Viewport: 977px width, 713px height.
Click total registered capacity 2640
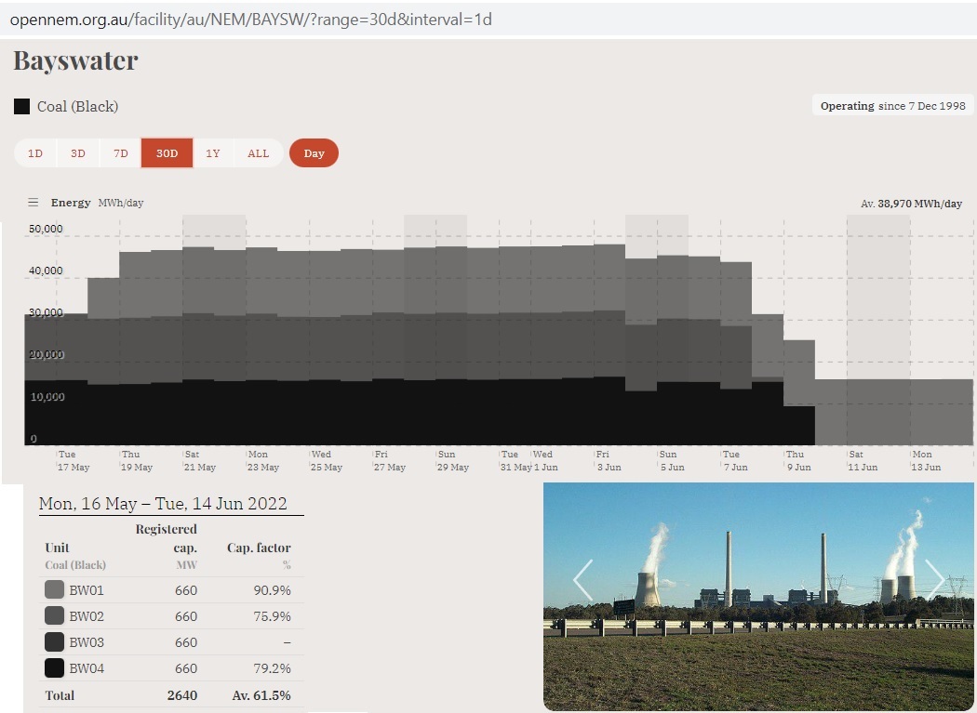point(182,695)
